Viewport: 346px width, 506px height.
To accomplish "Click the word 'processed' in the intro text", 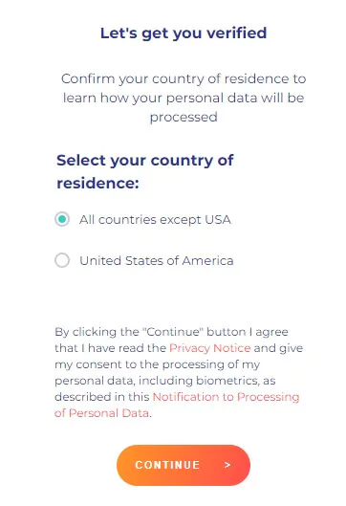I will pos(184,117).
